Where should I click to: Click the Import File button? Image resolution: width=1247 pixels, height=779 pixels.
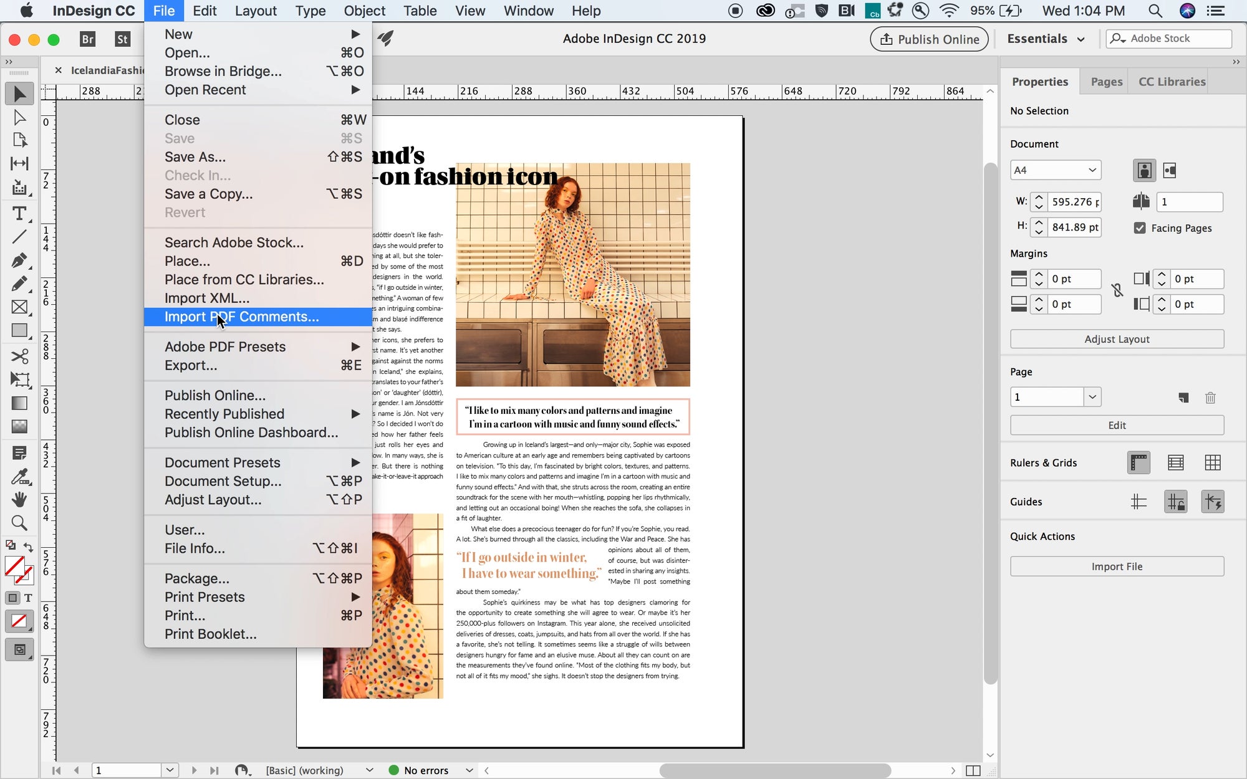click(1116, 566)
